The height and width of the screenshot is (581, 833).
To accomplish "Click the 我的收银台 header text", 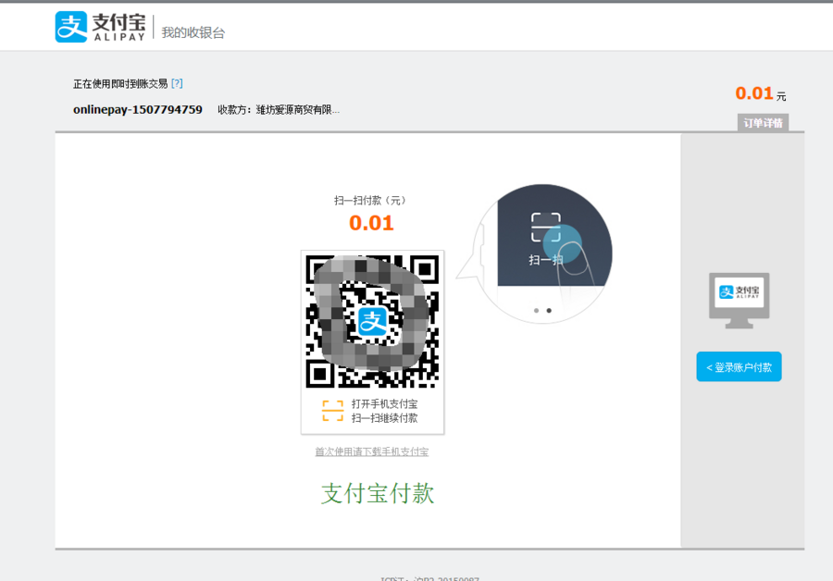I will tap(193, 33).
